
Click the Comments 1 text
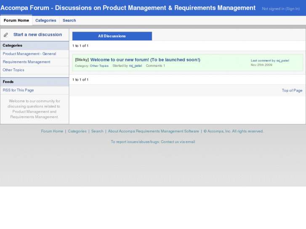tap(155, 66)
